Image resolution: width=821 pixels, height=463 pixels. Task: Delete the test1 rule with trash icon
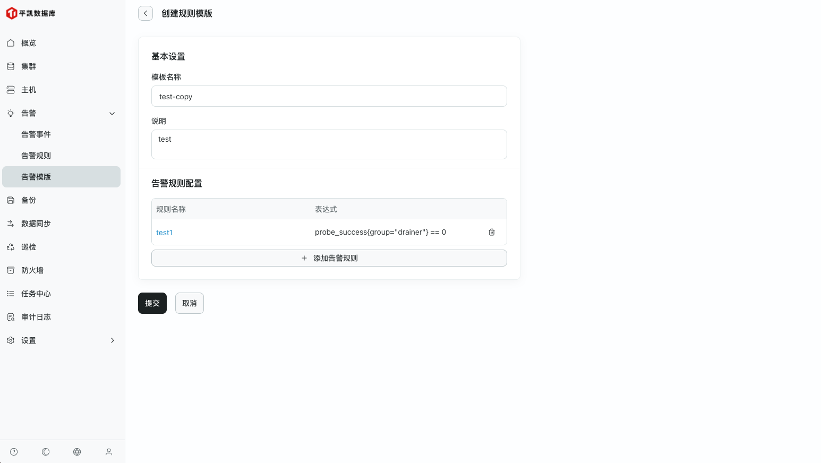492,232
